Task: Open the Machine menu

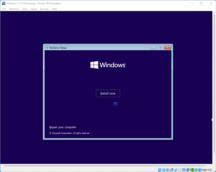Action: 14,9
